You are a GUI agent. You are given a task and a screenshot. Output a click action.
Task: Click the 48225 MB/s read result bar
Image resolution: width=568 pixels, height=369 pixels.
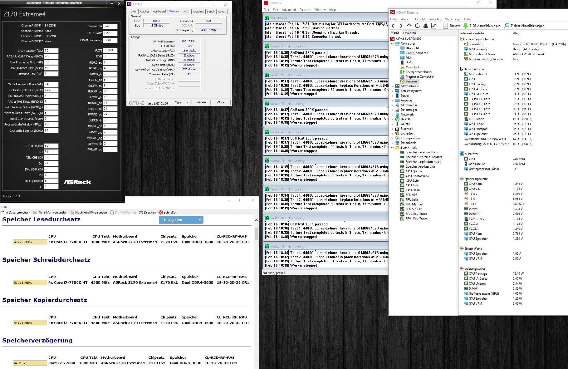[x=30, y=242]
